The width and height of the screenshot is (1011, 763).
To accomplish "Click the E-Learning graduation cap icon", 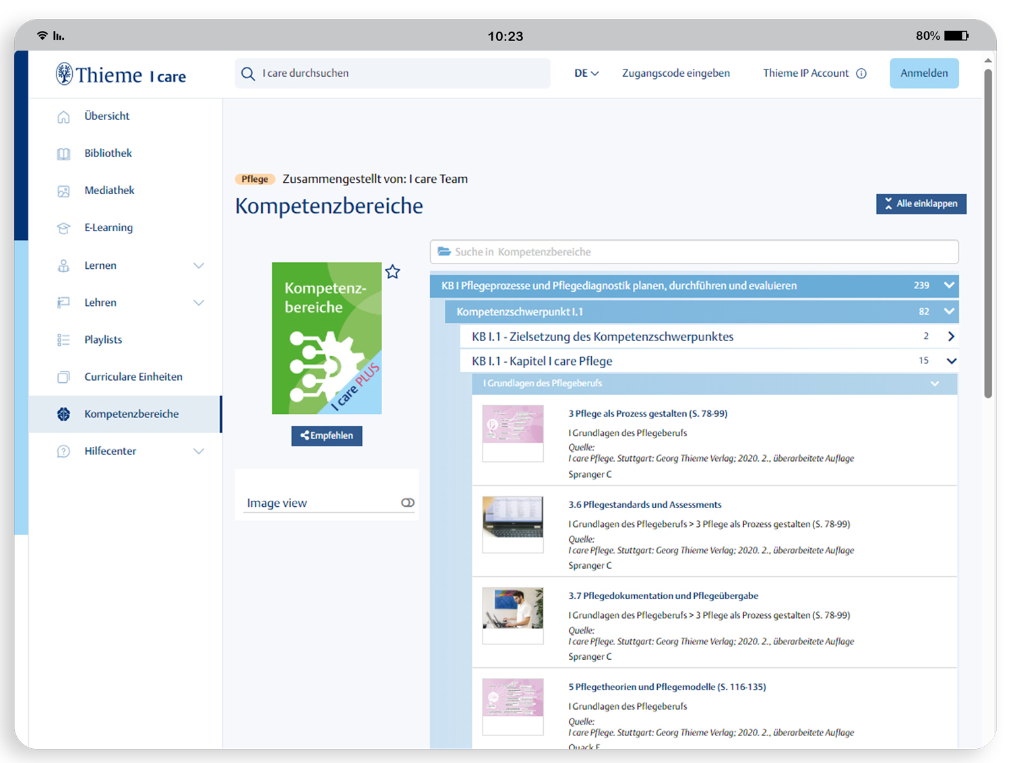I will [63, 228].
